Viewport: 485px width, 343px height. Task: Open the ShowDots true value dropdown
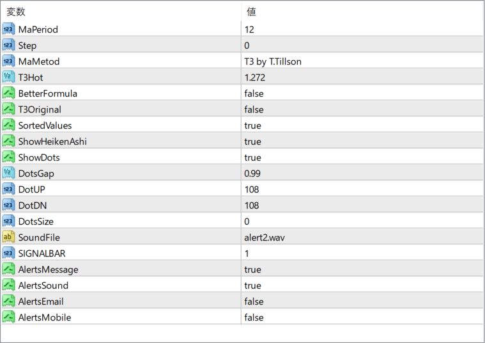[x=362, y=157]
